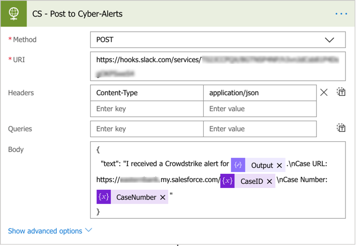
Task: Click empty Headers Enter key field
Action: 147,109
